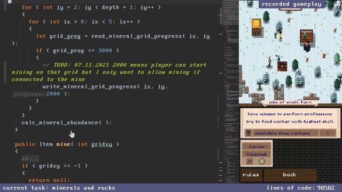Viewport: 342px width, 192px height.
Task: Click the free workers count value 1
Action: tap(328, 133)
